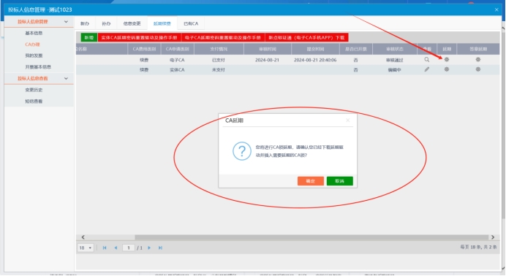
Task: Close the CA延期 dialog with X
Action: 347,120
